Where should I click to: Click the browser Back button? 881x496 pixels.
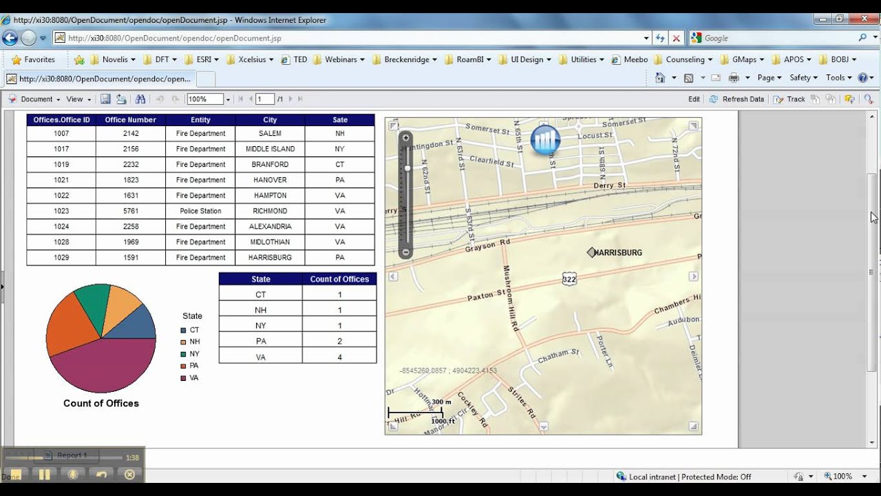click(x=10, y=38)
